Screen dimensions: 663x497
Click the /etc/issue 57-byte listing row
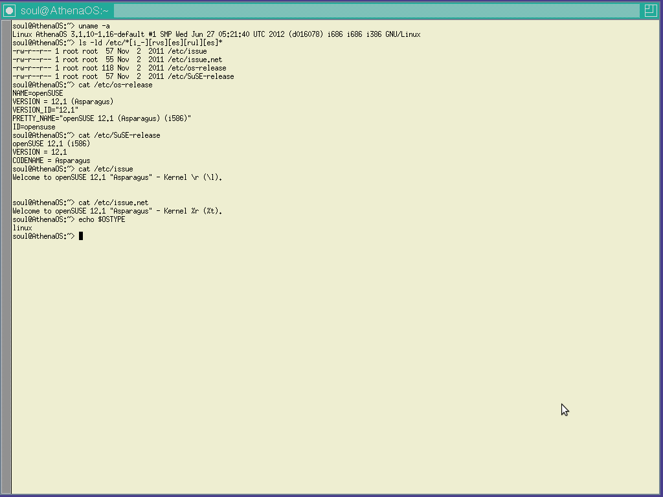coord(109,52)
